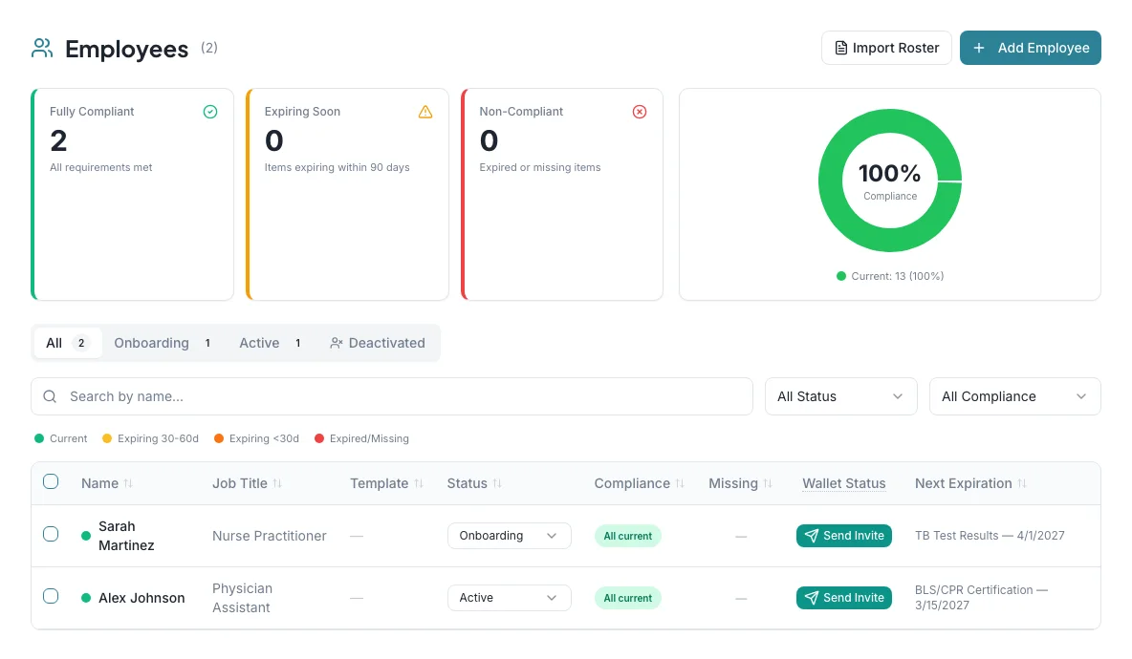The width and height of the screenshot is (1132, 659).
Task: Open Sarah Martinez's Onboarding status dropdown
Action: [509, 536]
